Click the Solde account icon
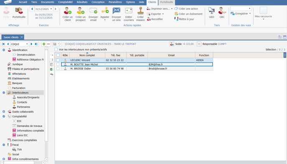Image resolution: width=287 pixels, height=164 pixels. click(x=172, y=44)
